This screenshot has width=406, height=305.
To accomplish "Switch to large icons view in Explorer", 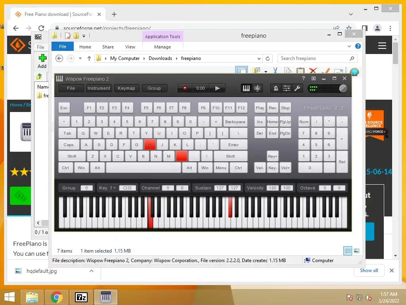I will click(356, 251).
